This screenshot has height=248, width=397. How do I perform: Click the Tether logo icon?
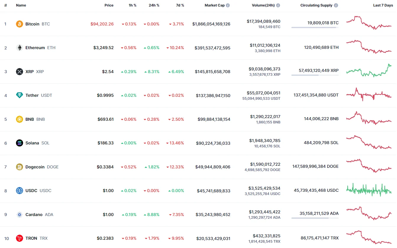tap(20, 95)
